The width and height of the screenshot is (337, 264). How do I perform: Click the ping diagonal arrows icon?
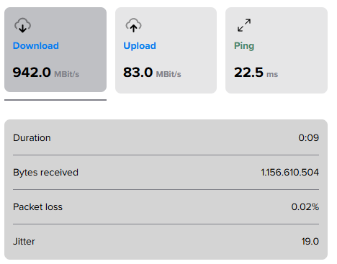(x=244, y=25)
